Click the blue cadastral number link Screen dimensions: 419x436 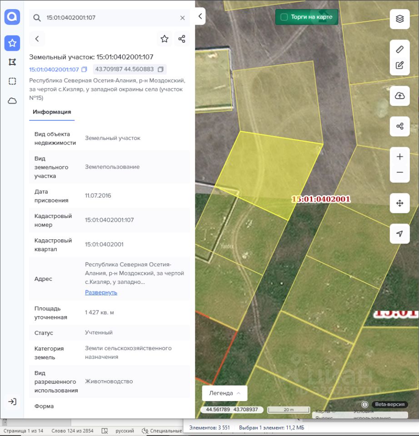point(54,69)
